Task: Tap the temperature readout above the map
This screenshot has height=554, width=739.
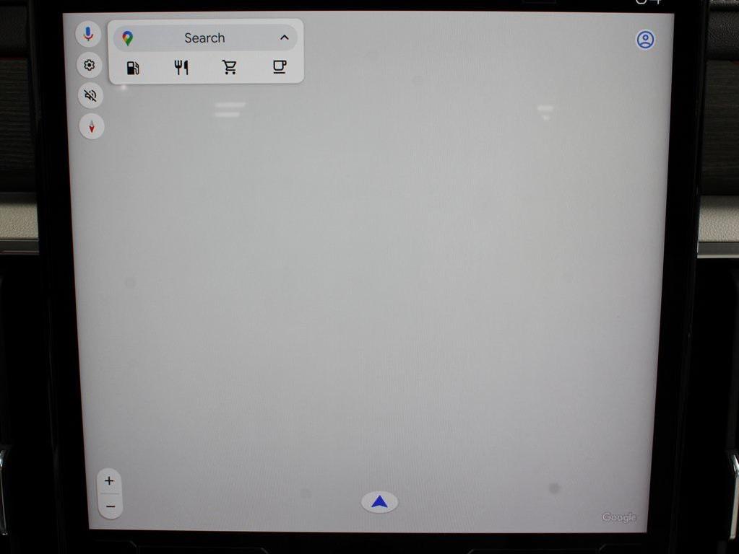Action: point(647,2)
